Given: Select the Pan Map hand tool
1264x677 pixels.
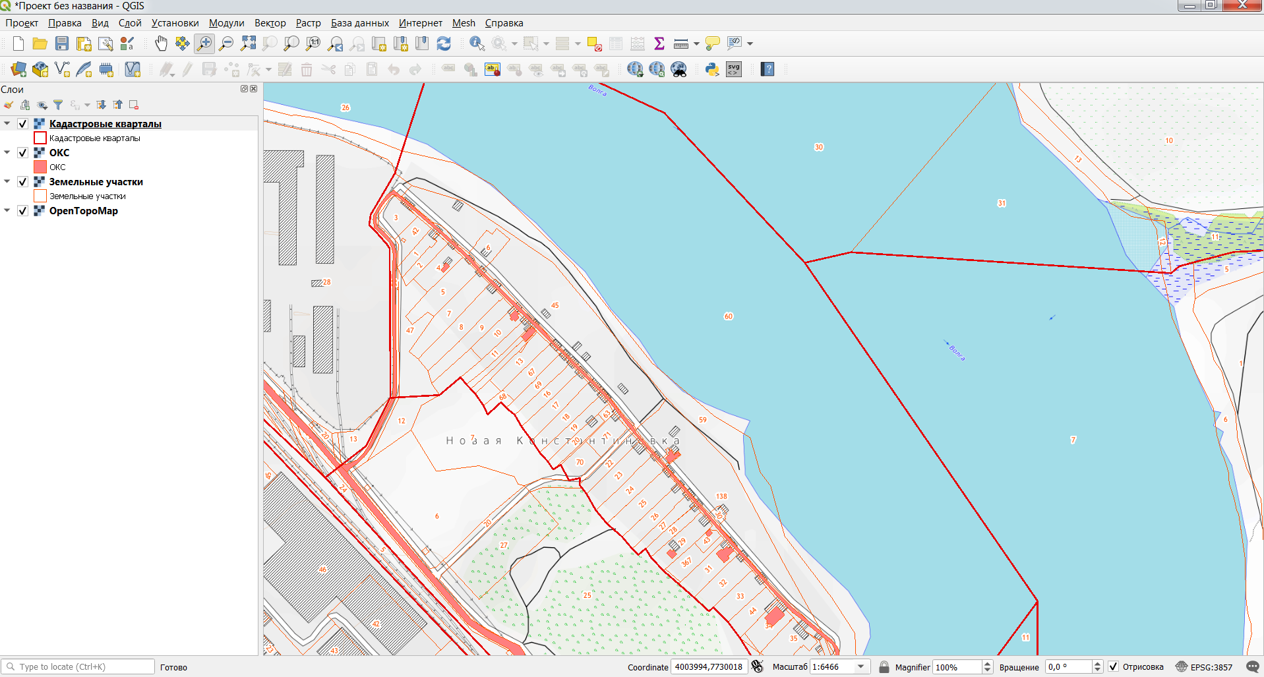Looking at the screenshot, I should (161, 44).
